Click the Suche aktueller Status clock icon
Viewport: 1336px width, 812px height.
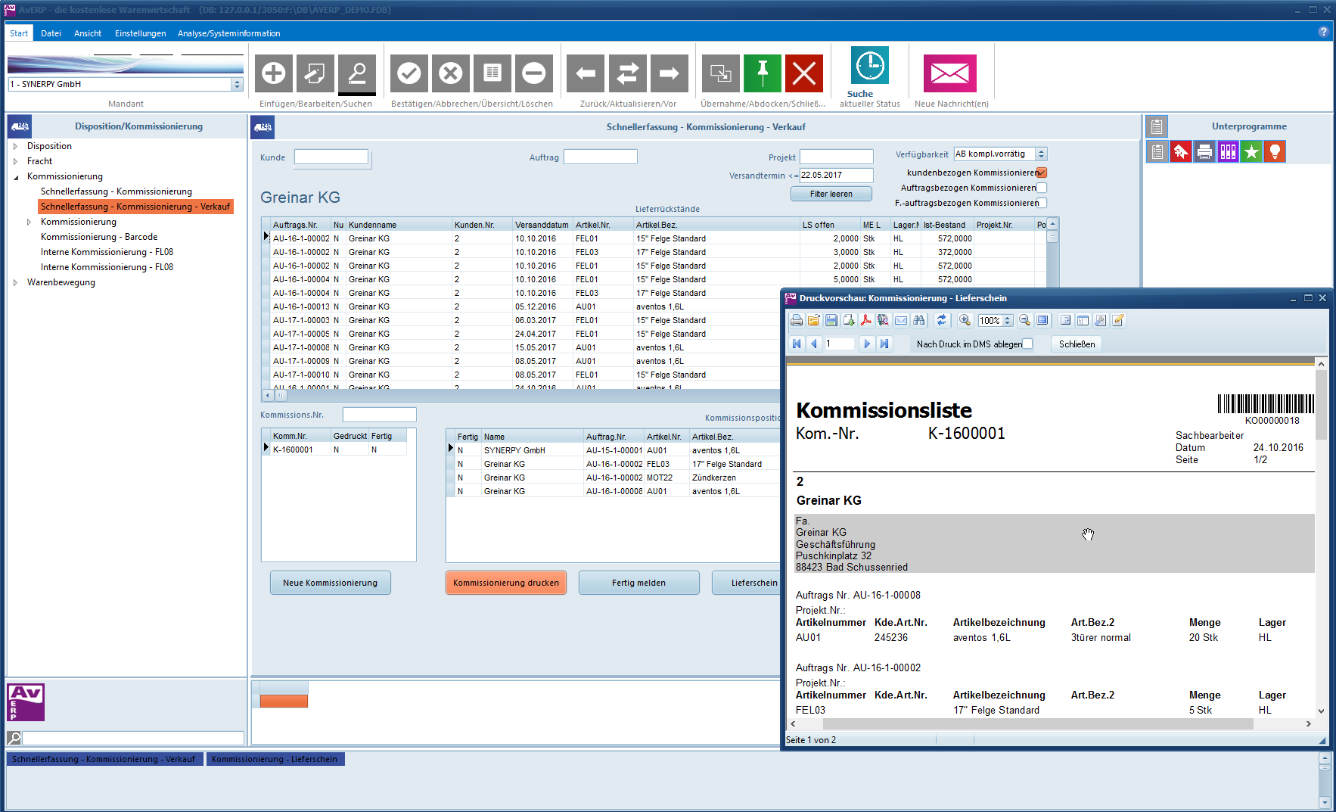click(869, 67)
